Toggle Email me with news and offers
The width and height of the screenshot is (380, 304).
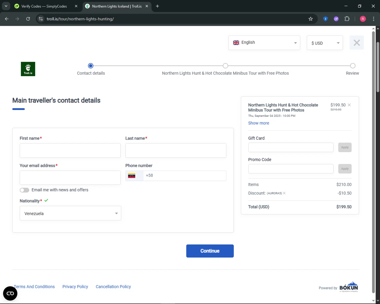tap(25, 190)
